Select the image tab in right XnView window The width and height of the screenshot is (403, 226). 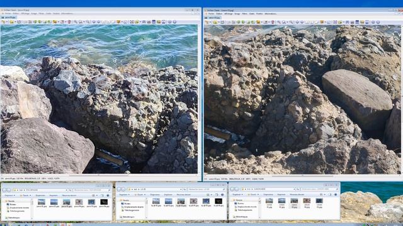click(x=213, y=18)
